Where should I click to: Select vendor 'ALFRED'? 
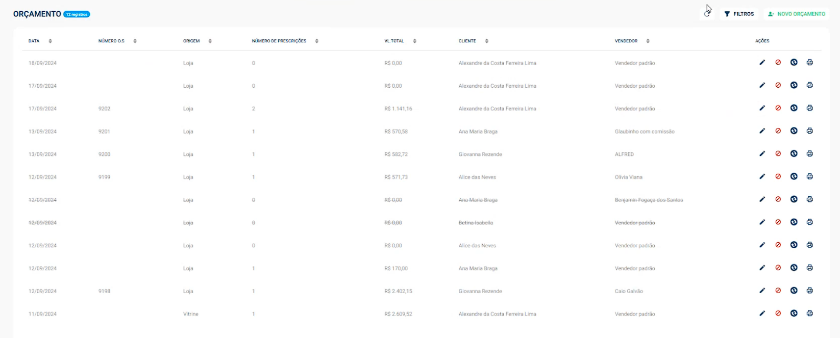pyautogui.click(x=624, y=154)
